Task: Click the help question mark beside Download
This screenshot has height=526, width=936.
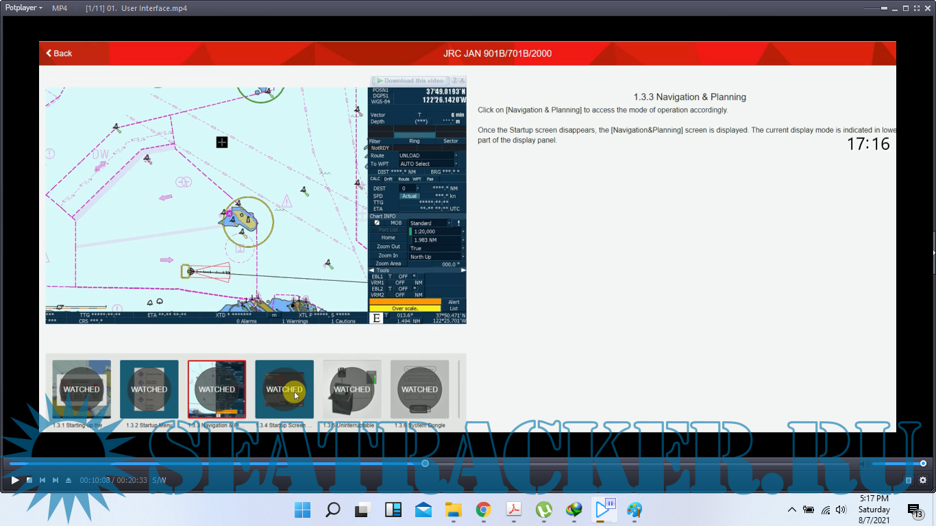Action: (x=454, y=81)
